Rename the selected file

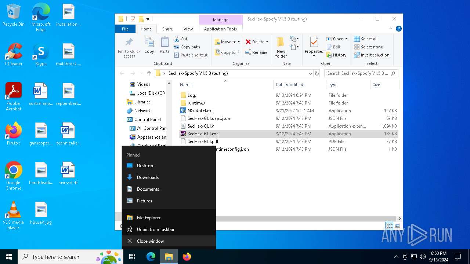(256, 52)
